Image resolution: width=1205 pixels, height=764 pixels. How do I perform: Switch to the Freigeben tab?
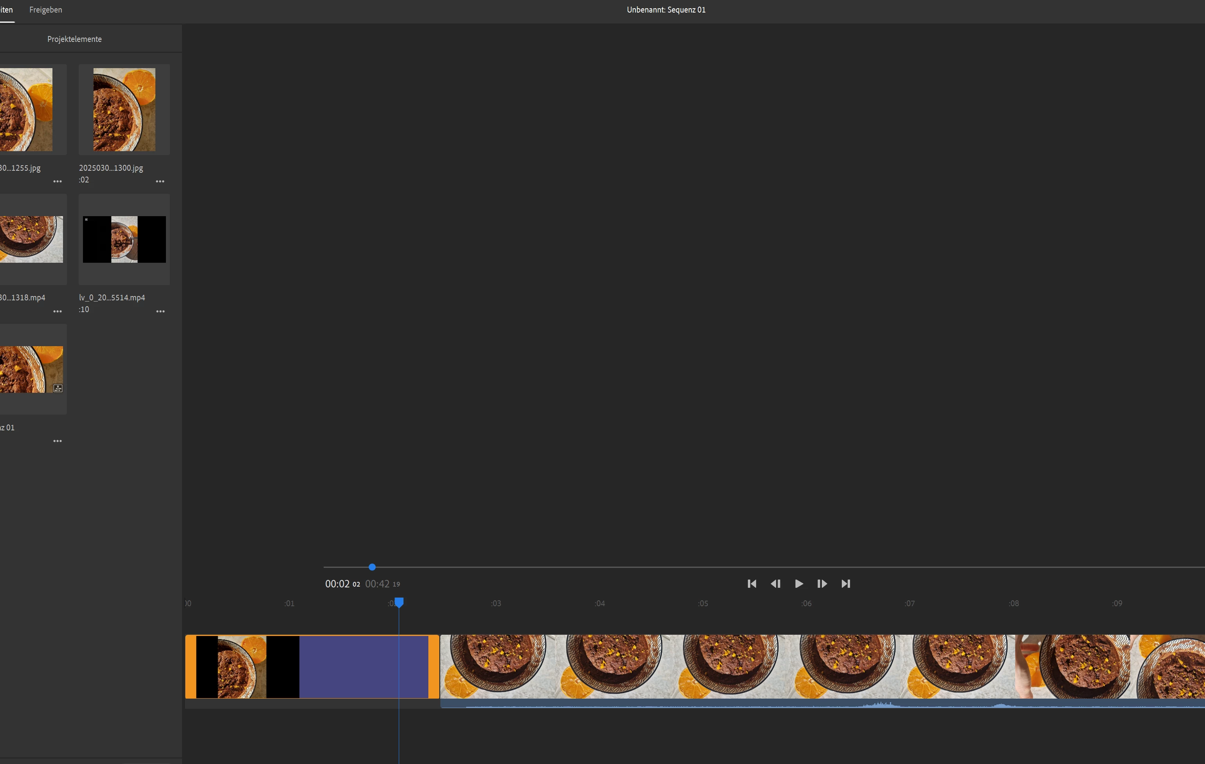pyautogui.click(x=45, y=10)
